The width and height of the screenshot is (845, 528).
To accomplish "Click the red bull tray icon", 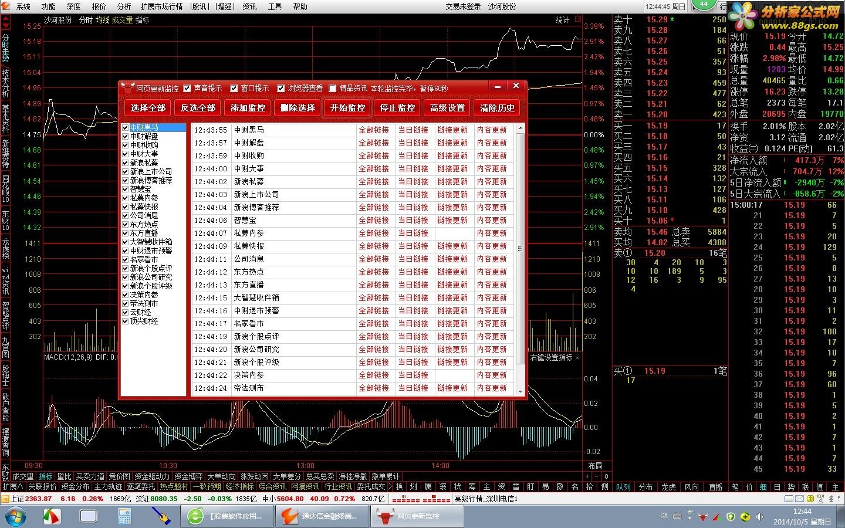I will pyautogui.click(x=702, y=517).
